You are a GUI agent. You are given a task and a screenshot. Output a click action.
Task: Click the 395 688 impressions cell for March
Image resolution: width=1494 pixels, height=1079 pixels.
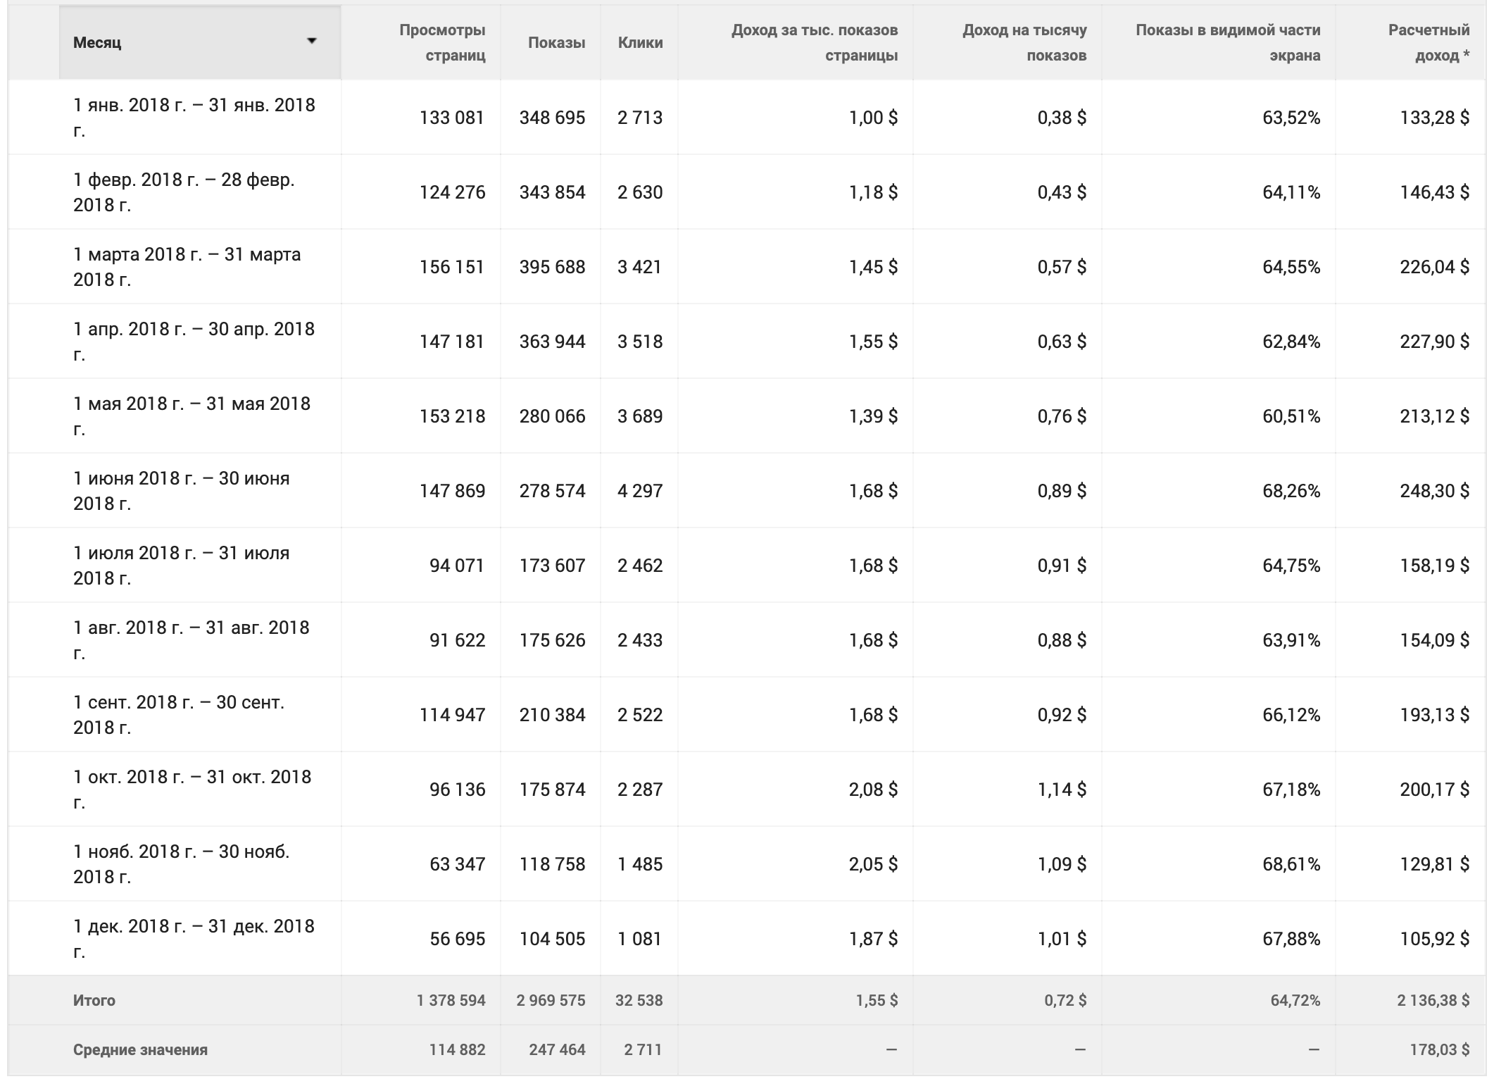(x=552, y=266)
